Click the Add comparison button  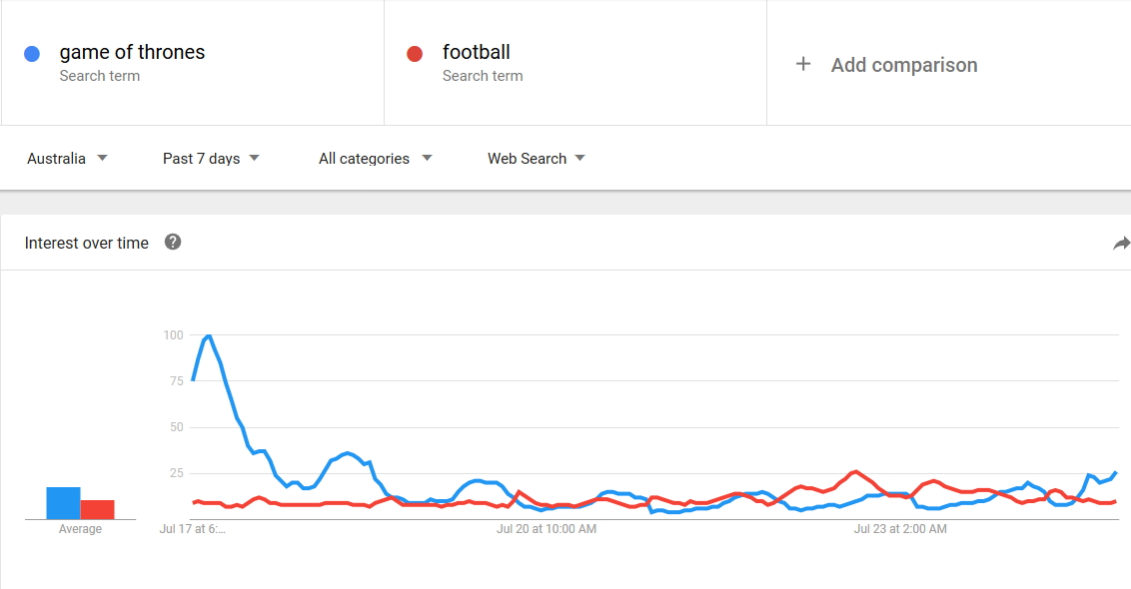click(x=886, y=65)
